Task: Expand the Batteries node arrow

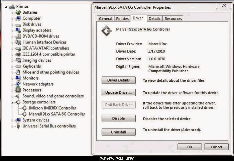Action: point(12,13)
